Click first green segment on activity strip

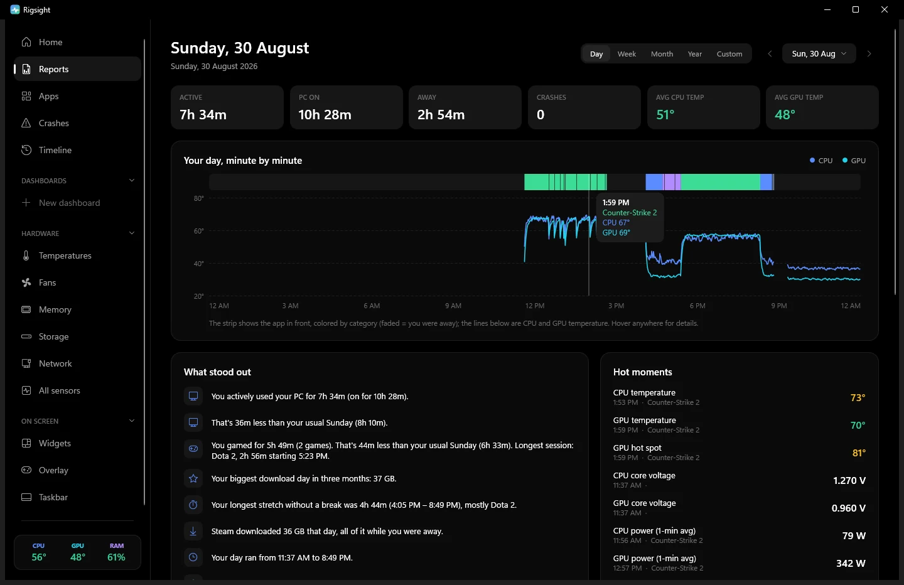click(x=537, y=182)
